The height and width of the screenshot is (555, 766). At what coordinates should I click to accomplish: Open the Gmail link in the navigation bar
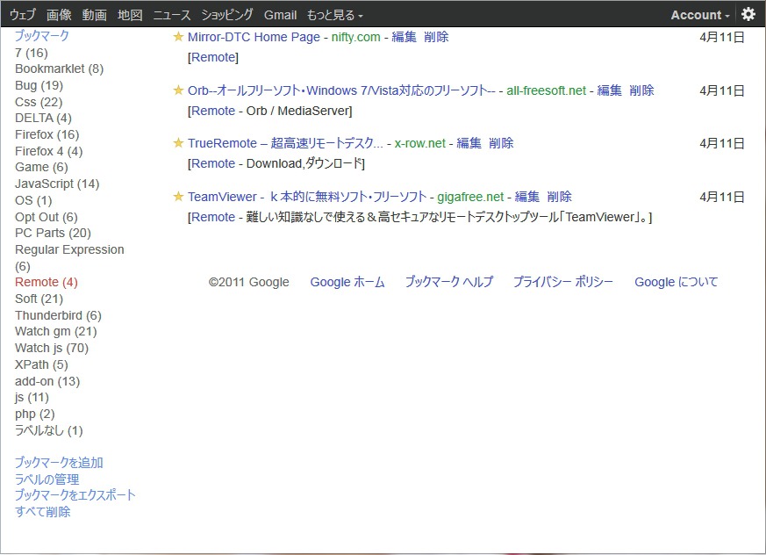pyautogui.click(x=280, y=14)
